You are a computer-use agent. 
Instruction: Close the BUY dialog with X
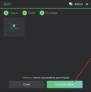click(x=87, y=4)
